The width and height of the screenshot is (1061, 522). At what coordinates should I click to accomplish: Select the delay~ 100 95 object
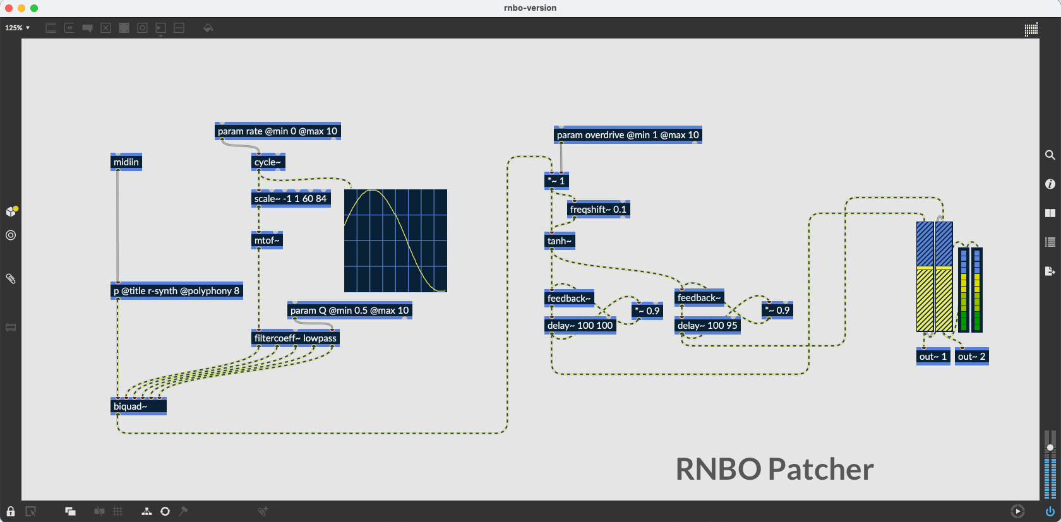pyautogui.click(x=707, y=326)
